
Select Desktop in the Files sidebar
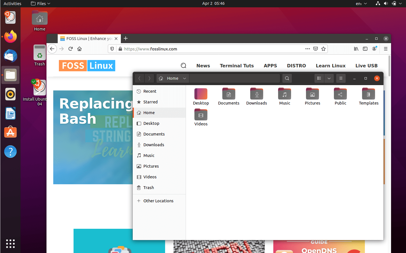pos(159,123)
